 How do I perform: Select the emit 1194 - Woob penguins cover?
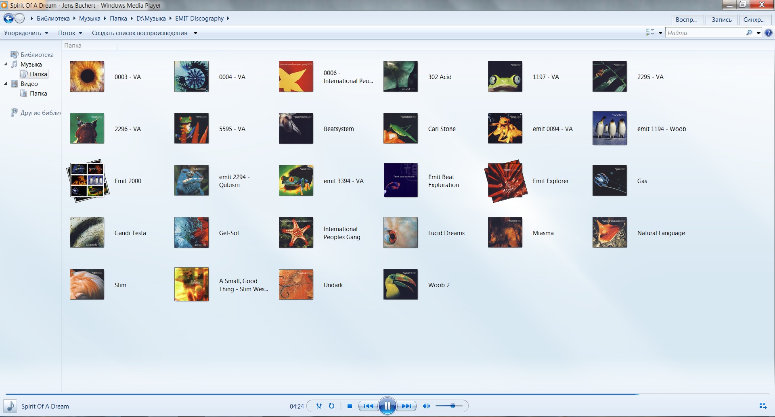click(610, 128)
